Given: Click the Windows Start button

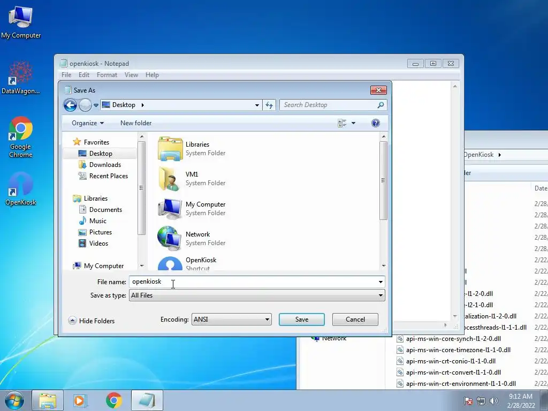Looking at the screenshot, I should click(x=14, y=400).
